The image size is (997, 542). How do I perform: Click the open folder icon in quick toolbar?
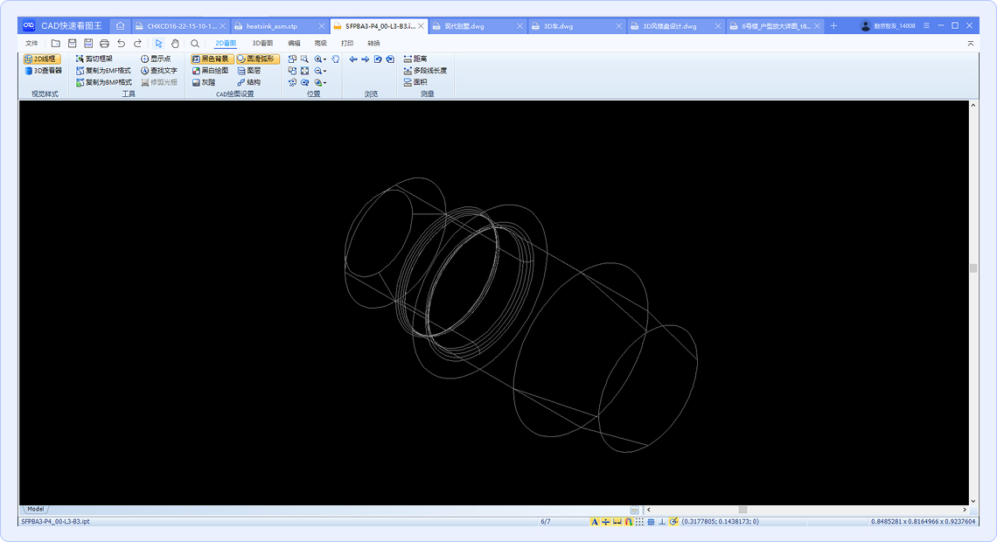tap(56, 43)
